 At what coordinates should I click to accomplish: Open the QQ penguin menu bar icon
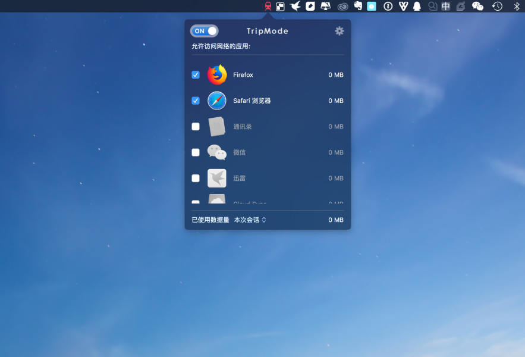click(417, 6)
